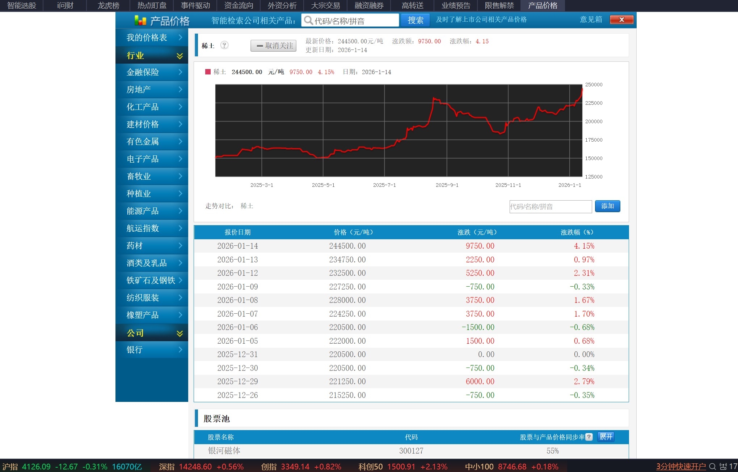Click the red 稀土 legend color square
Image resolution: width=738 pixels, height=472 pixels.
click(208, 72)
